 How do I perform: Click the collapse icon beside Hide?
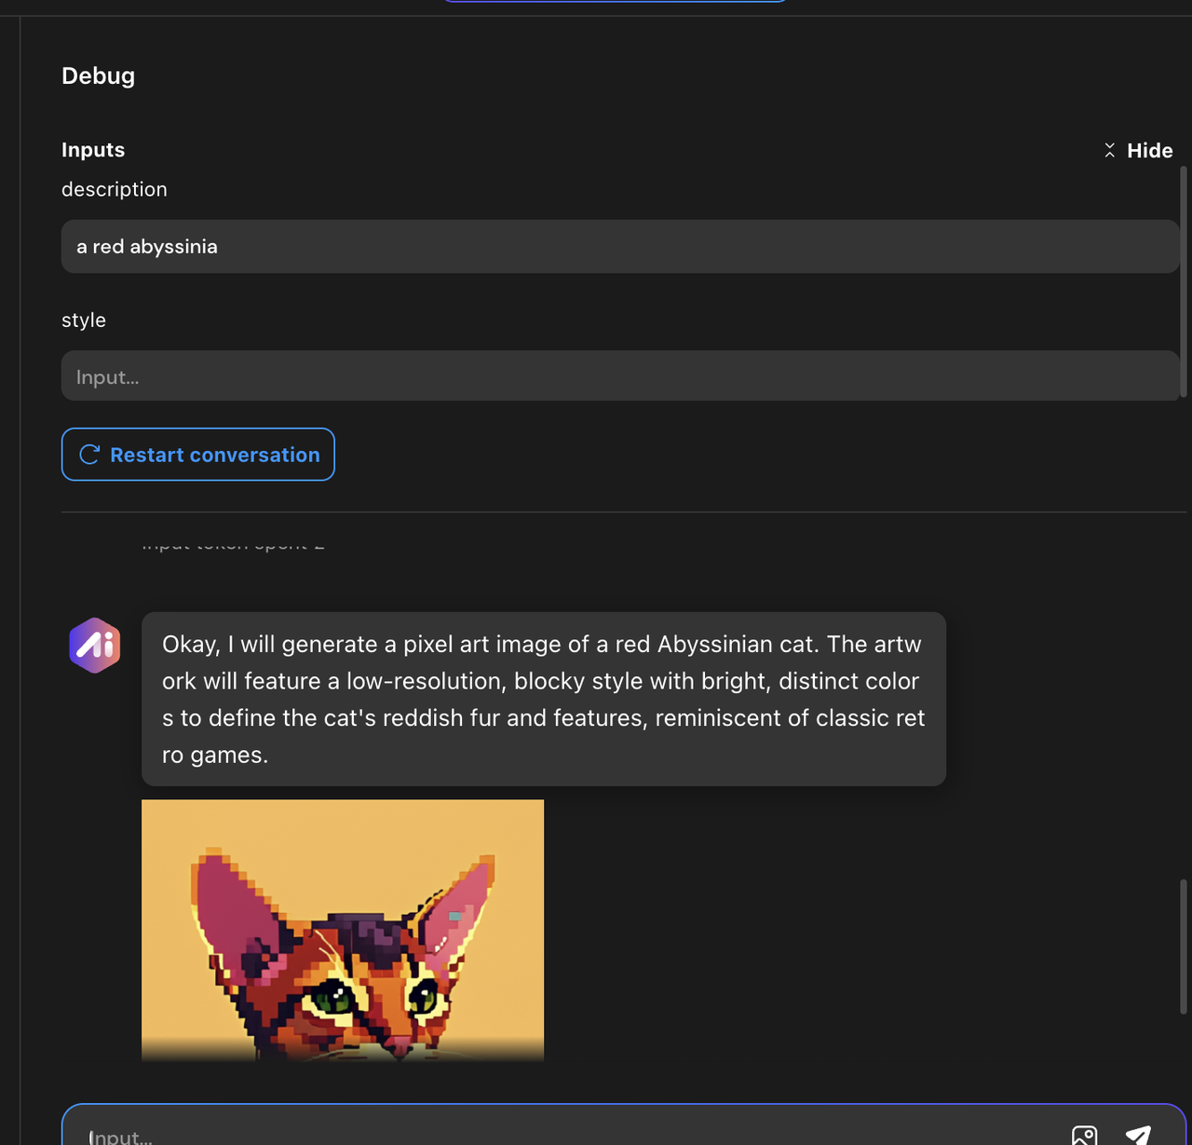pyautogui.click(x=1109, y=150)
